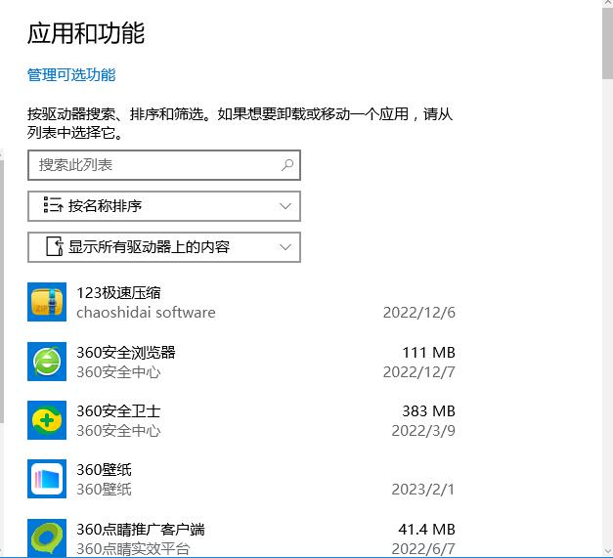Click the 111 MB size value
Image resolution: width=613 pixels, height=558 pixels.
coord(428,353)
